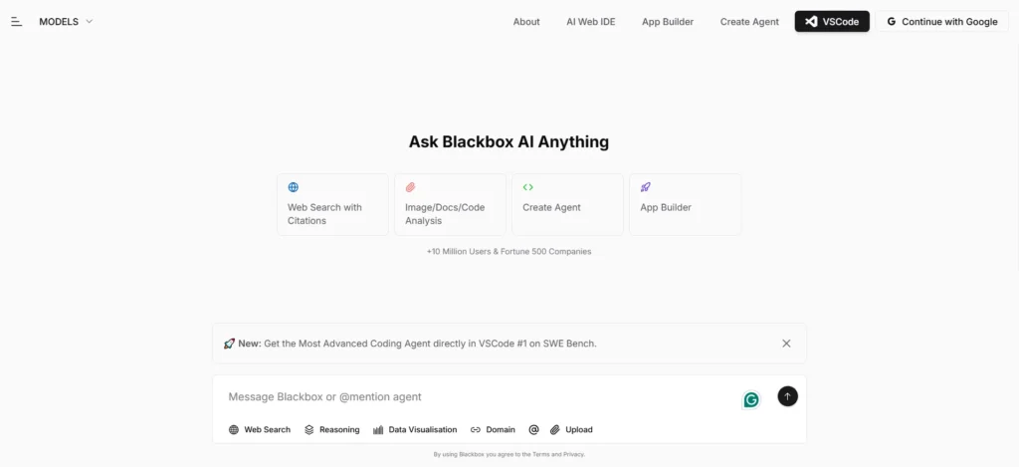Viewport: 1019px width, 467px height.
Task: Open App Builder in top navigation
Action: pyautogui.click(x=668, y=22)
